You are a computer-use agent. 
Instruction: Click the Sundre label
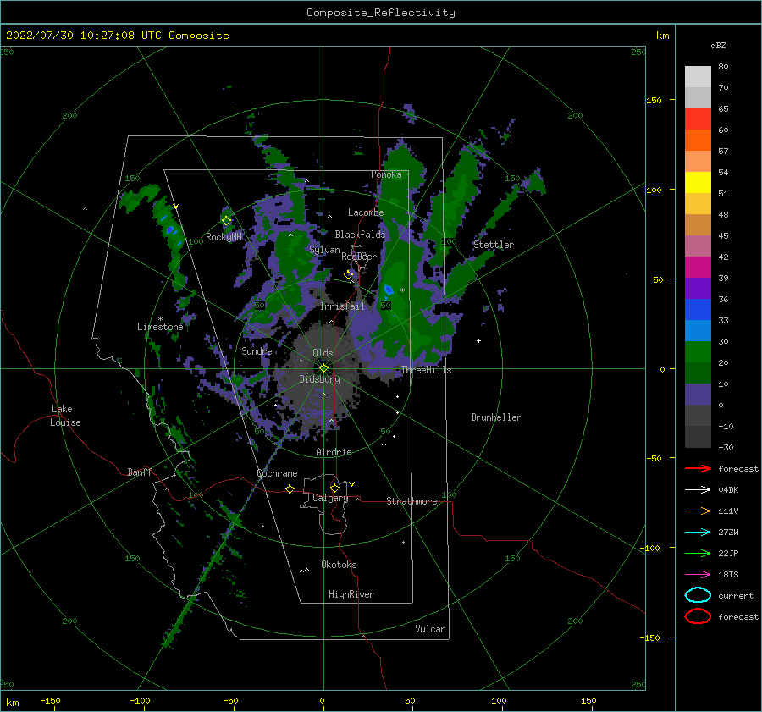[x=257, y=350]
